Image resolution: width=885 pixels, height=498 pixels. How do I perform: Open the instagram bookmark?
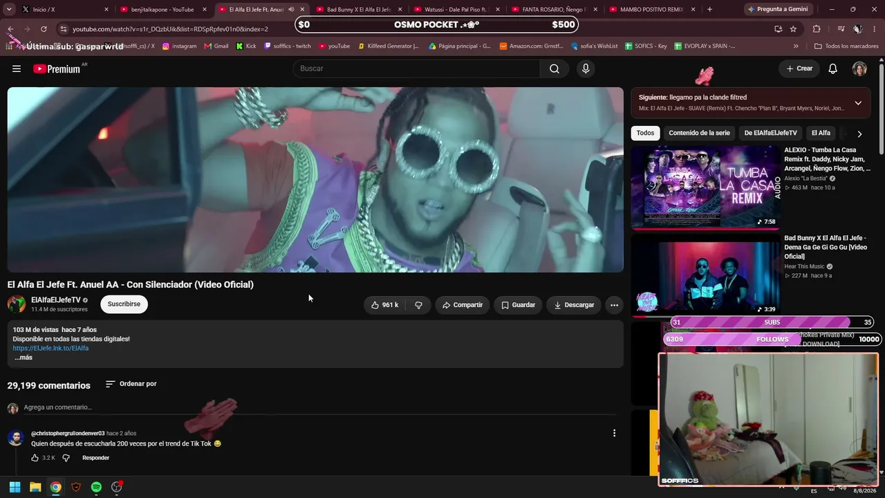[x=179, y=46]
